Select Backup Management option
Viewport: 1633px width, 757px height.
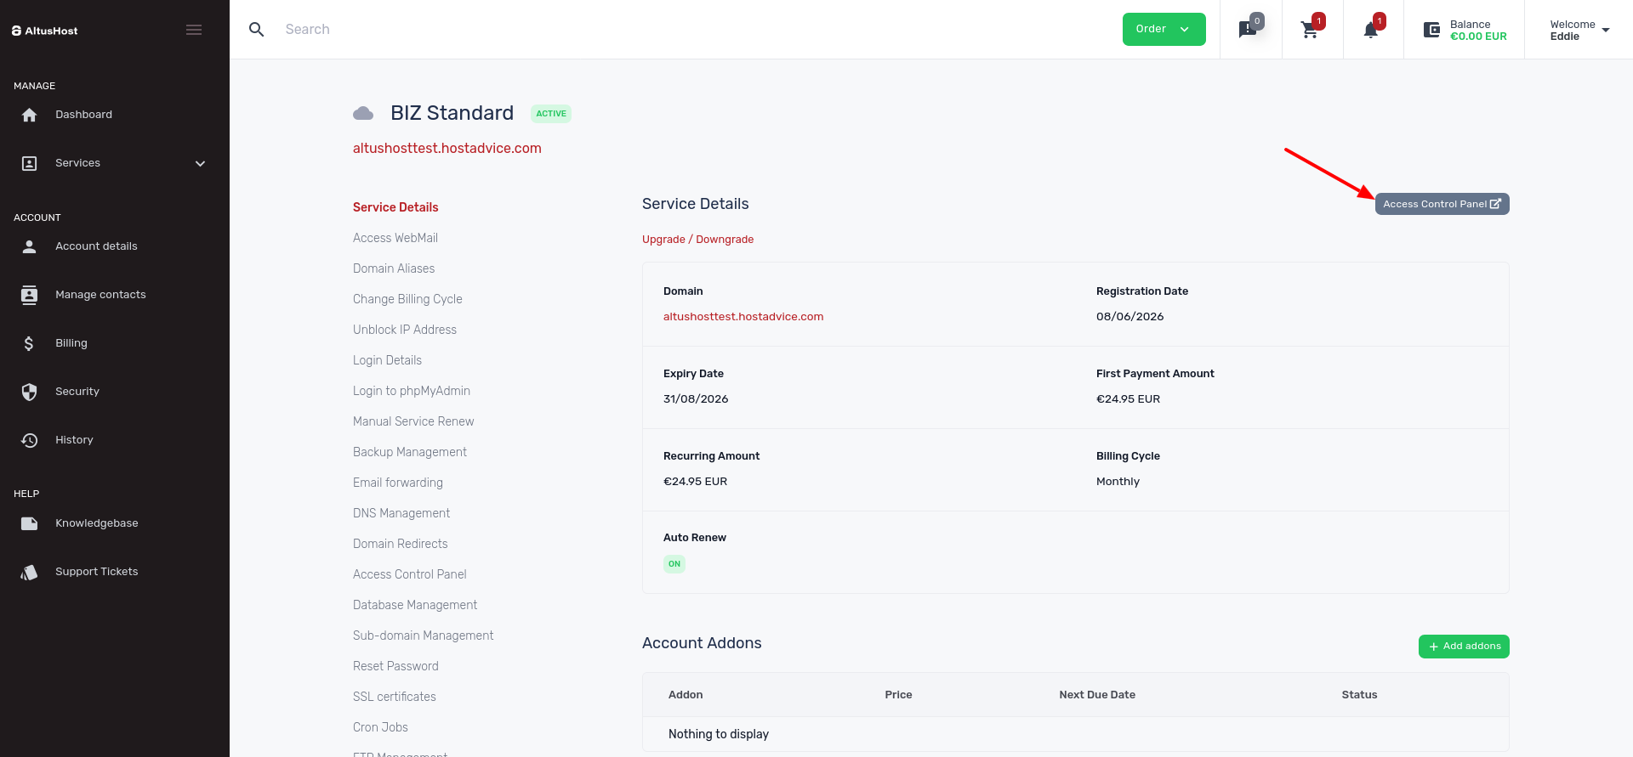pyautogui.click(x=410, y=452)
